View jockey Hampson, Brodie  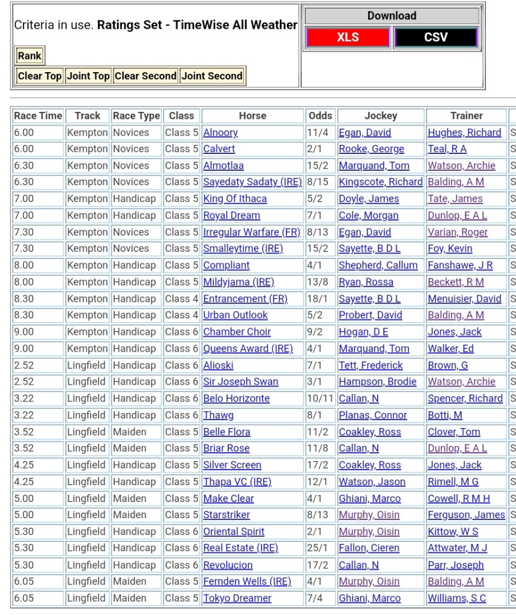tap(377, 382)
